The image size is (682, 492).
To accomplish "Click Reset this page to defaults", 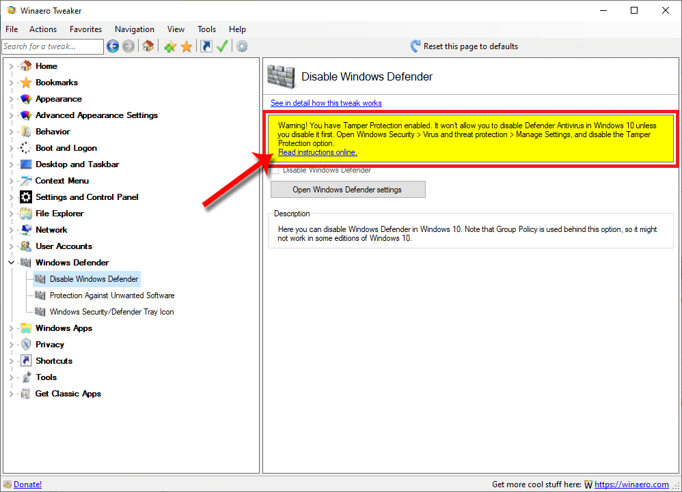I will (x=464, y=46).
